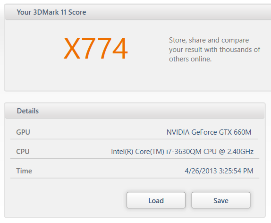Select the NVIDIA GeForce GTX 660M value

point(209,132)
